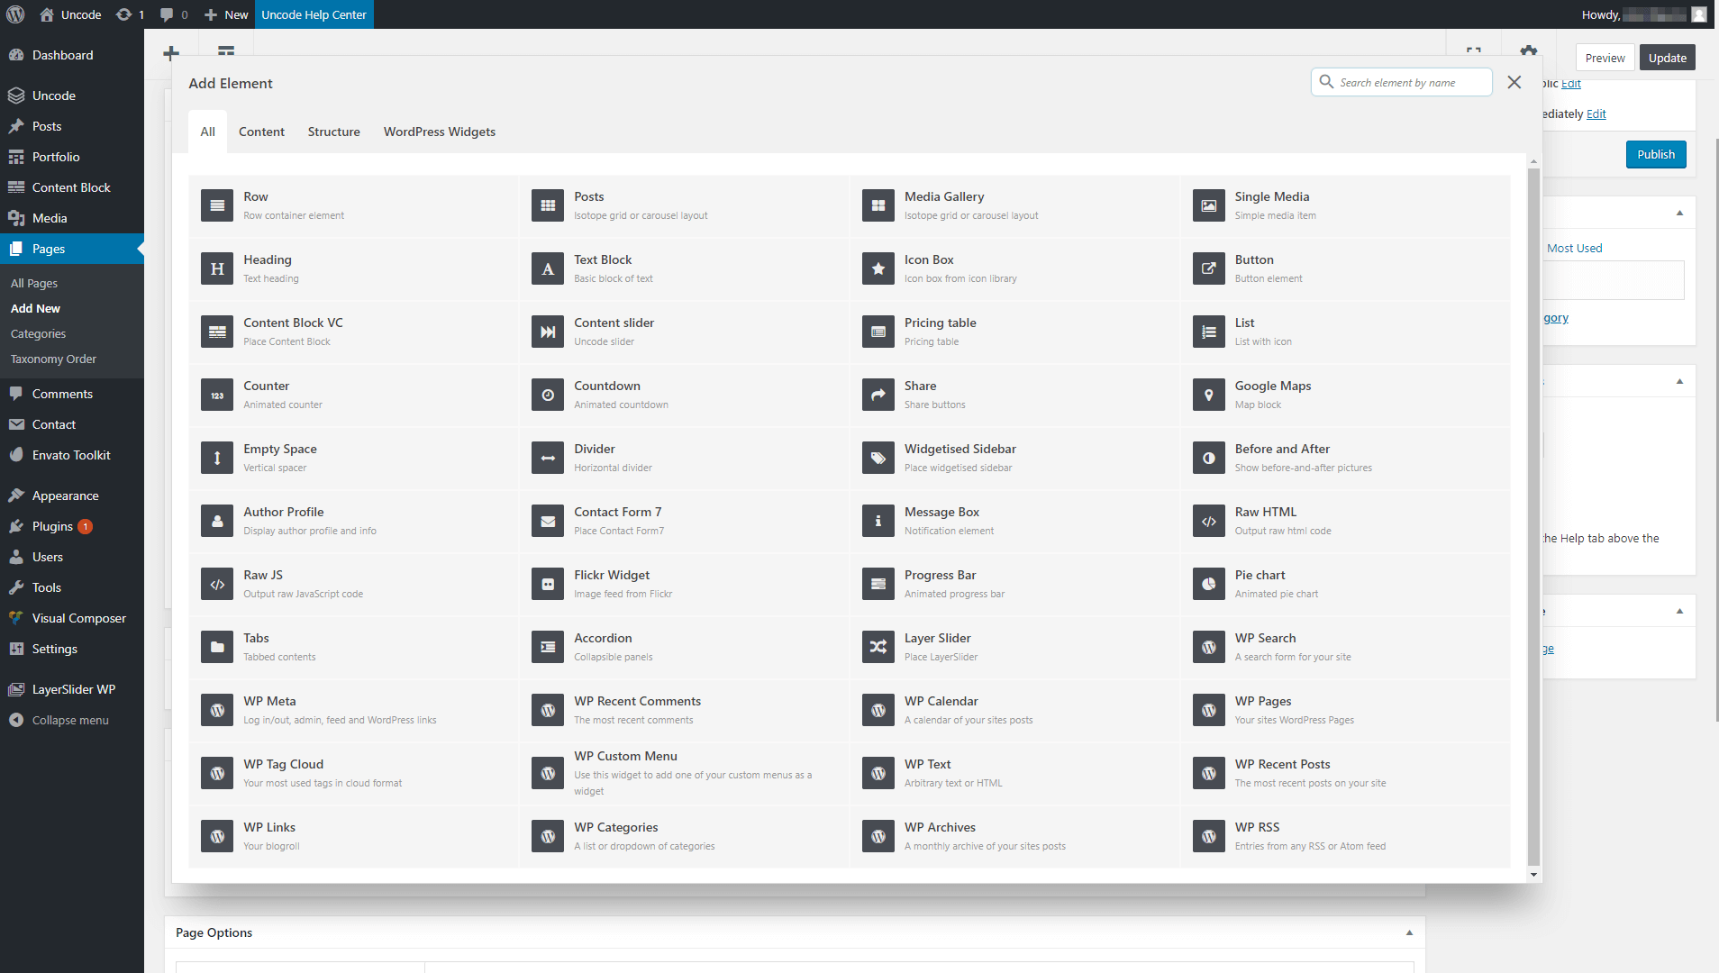Click the Most Used tab label

(1575, 248)
